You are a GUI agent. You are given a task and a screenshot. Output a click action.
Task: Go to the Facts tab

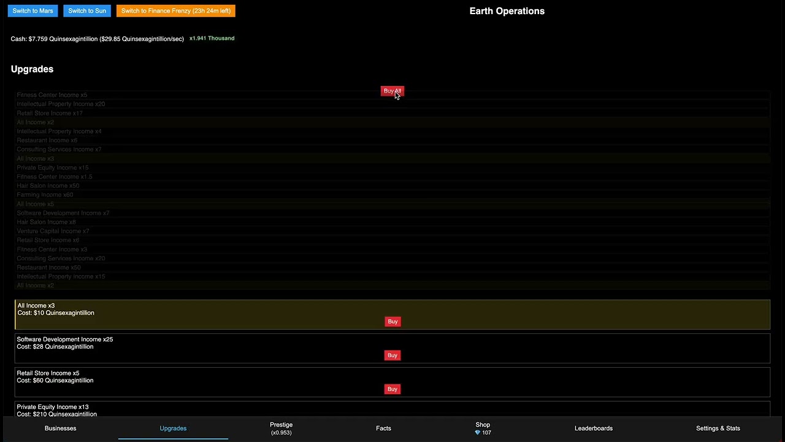[x=383, y=428]
